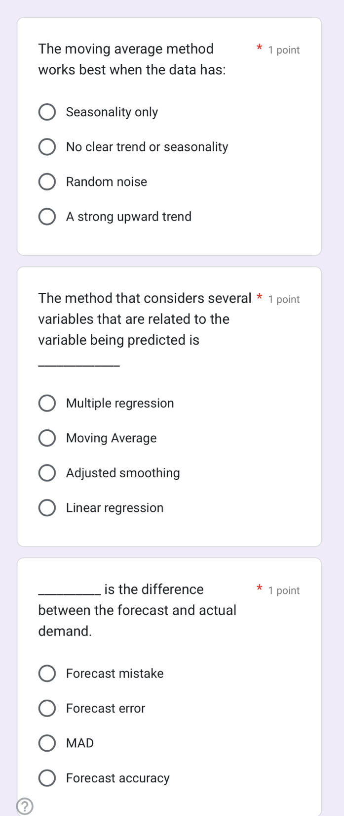Select 'Multiple regression' radio button
This screenshot has height=816, width=344.
click(x=47, y=403)
